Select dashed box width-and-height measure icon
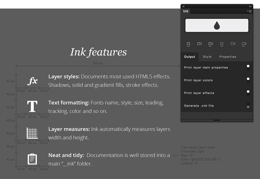 coord(244,44)
